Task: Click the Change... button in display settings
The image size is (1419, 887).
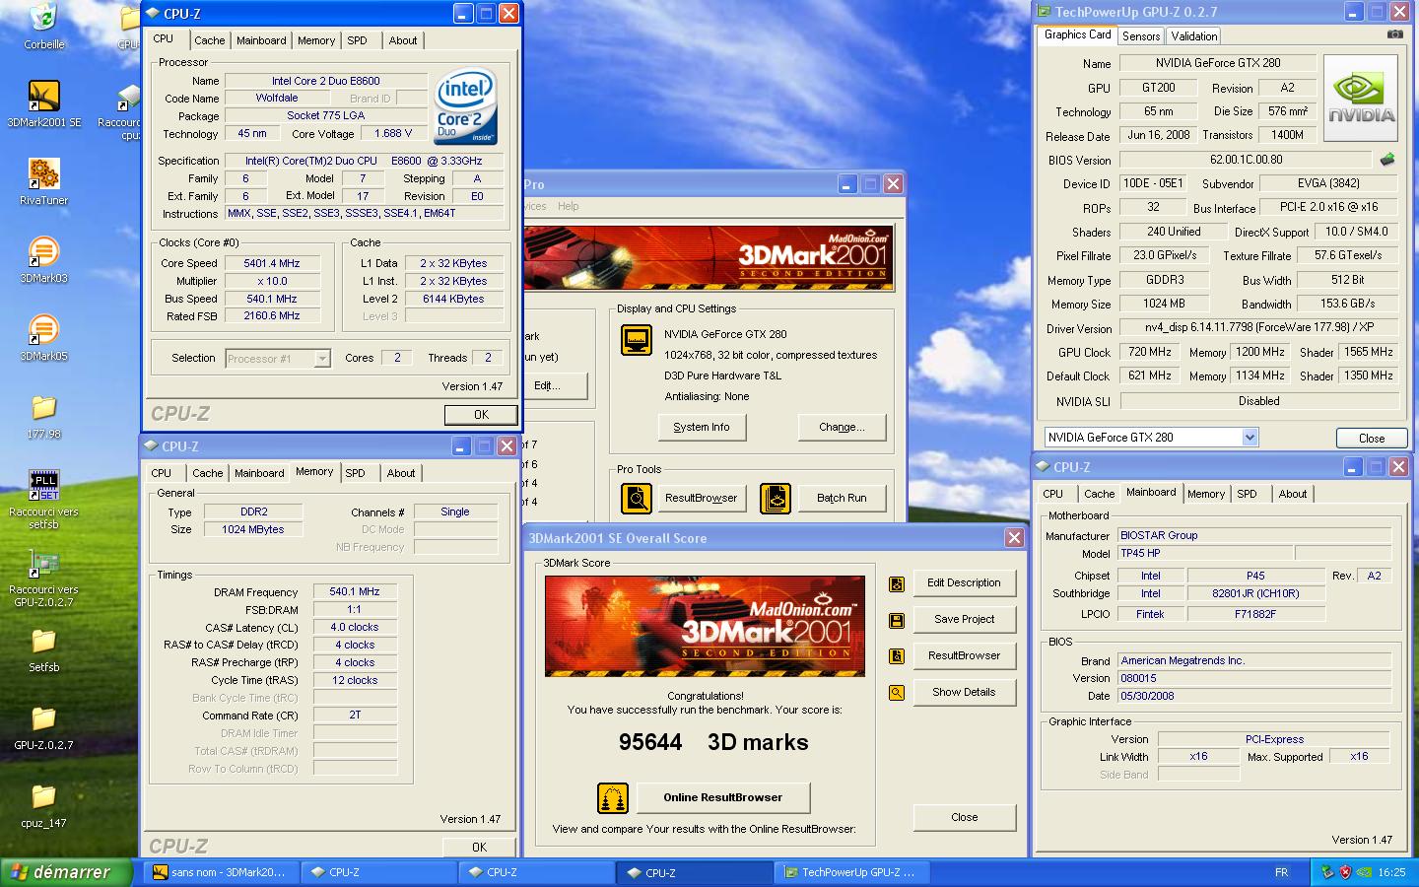Action: (842, 427)
